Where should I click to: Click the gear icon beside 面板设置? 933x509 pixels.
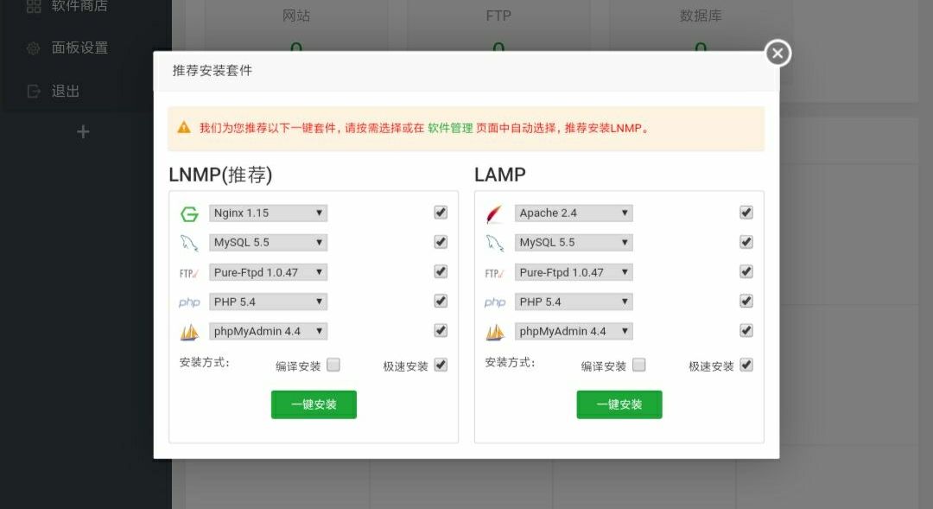(x=34, y=48)
